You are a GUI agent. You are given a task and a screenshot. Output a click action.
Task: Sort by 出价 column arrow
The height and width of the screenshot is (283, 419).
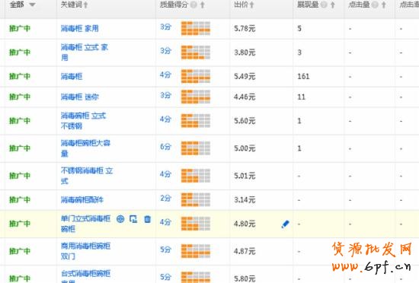[x=251, y=5]
